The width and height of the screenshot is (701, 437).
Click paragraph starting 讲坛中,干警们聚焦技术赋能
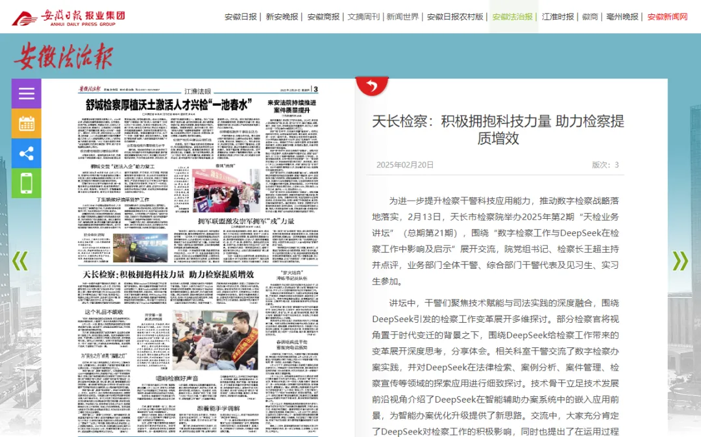(x=495, y=368)
